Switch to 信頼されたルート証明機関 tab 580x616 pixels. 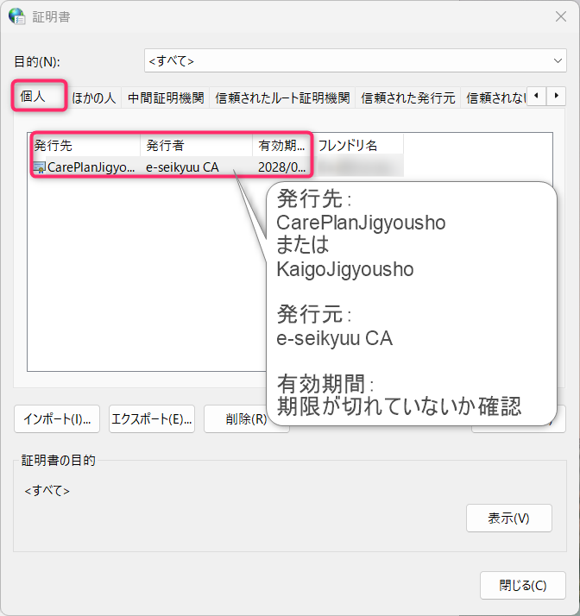pos(283,98)
